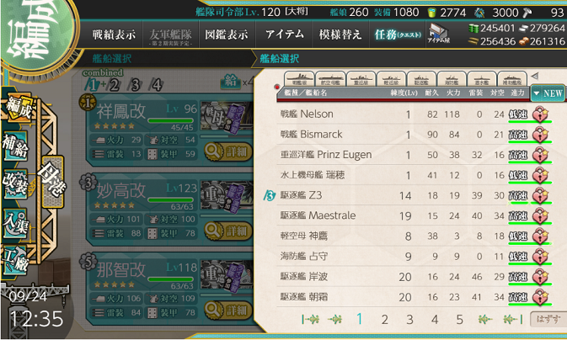
Task: Toggle lock heart for 駆逐艦 Maestrale
Action: coord(541,215)
